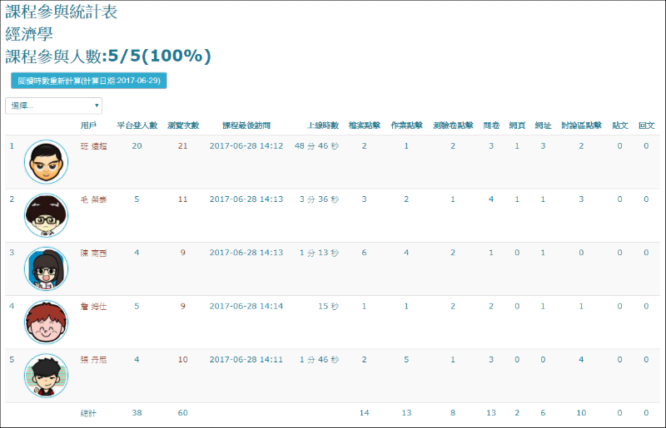Click the 2017-06-28 14:14 last access in row 4

coord(246,307)
